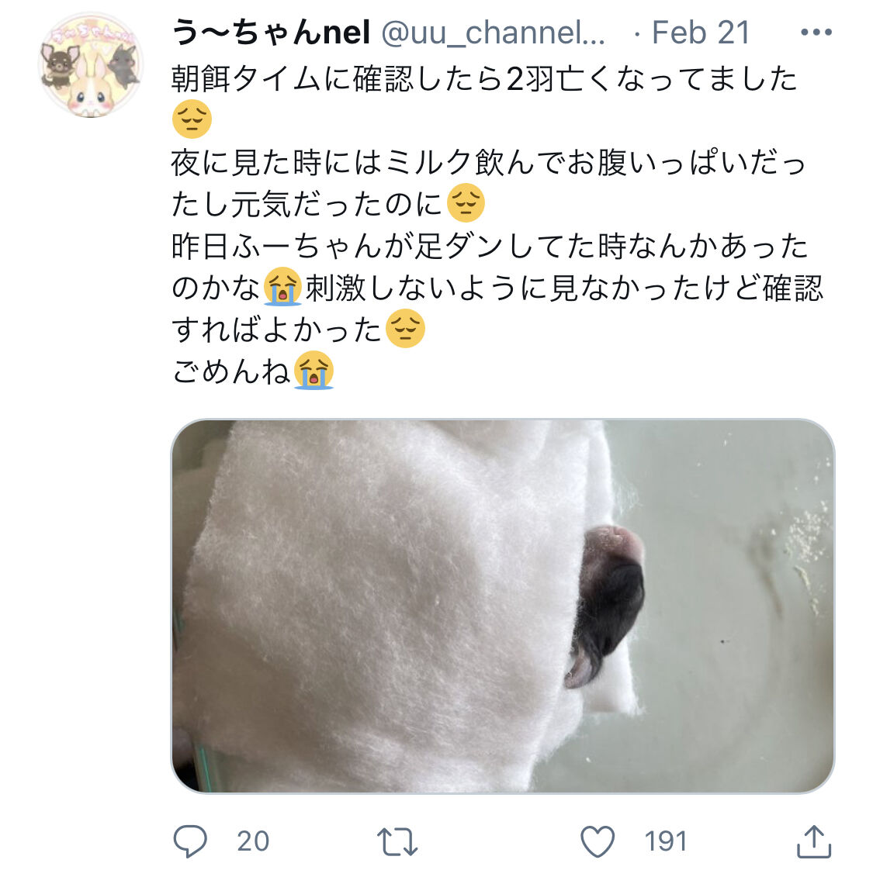This screenshot has height=884, width=873.
Task: Click the pensive emoji after すればよかった
Action: [405, 329]
